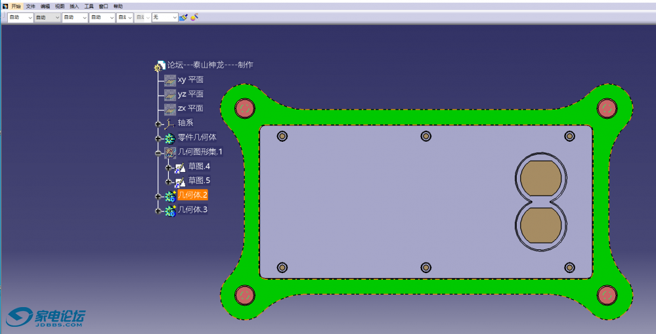Screen dimensions: 656x334
Task: Click the root part icon in tree
Action: (x=160, y=66)
